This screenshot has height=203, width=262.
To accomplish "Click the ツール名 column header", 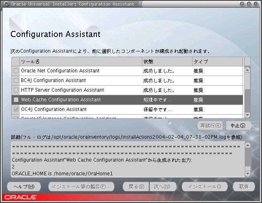I will pyautogui.click(x=81, y=62).
